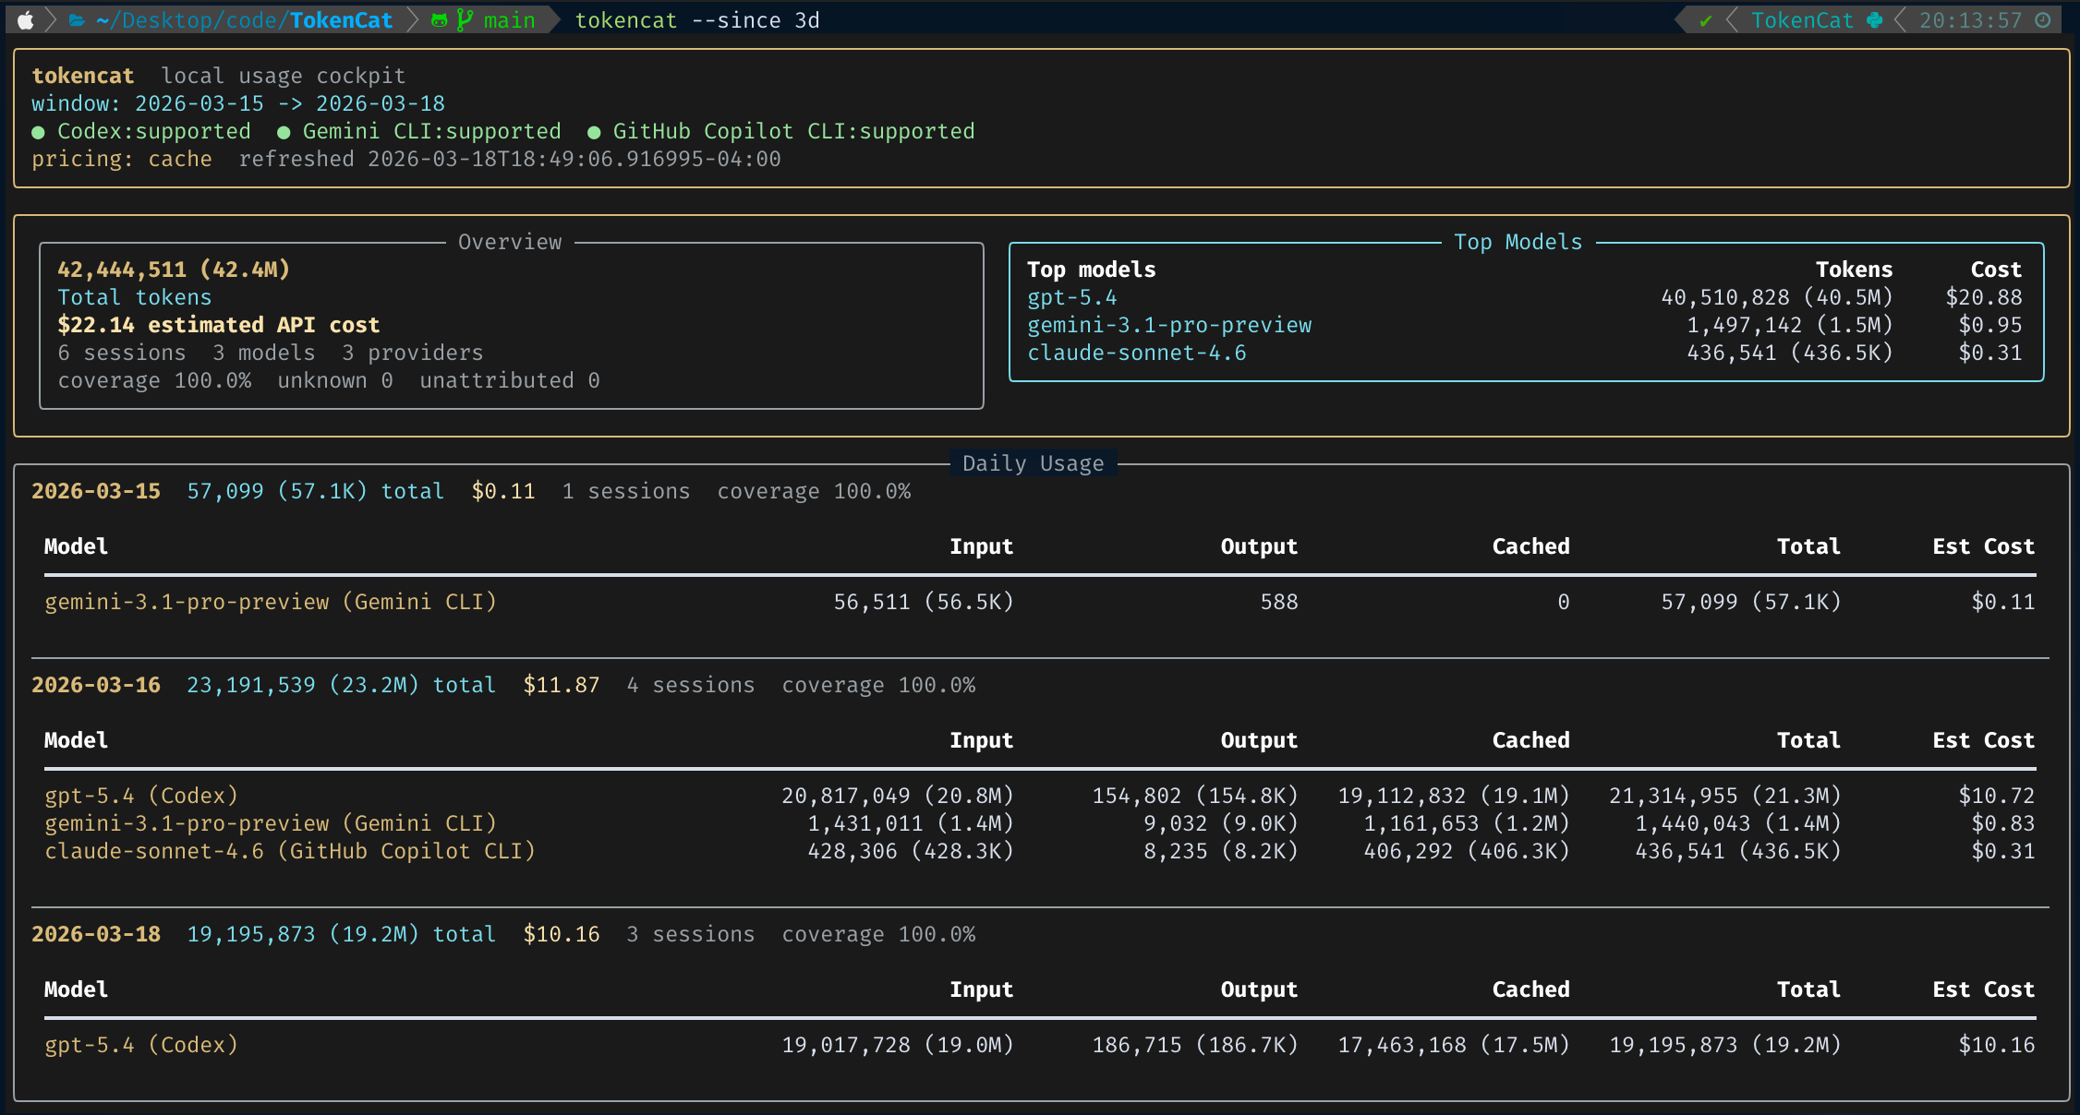This screenshot has height=1115, width=2080.
Task: Click the $11.87 daily cost for 2026-03-16
Action: (562, 685)
